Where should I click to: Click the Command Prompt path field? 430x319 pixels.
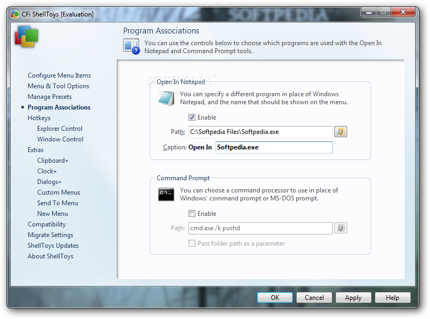261,228
